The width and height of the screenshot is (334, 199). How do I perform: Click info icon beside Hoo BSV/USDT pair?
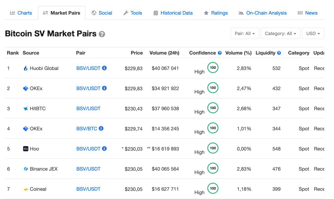pyautogui.click(x=104, y=148)
